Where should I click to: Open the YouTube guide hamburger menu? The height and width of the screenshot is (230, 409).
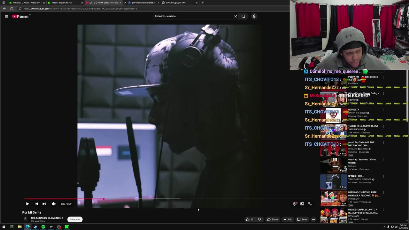click(6, 16)
